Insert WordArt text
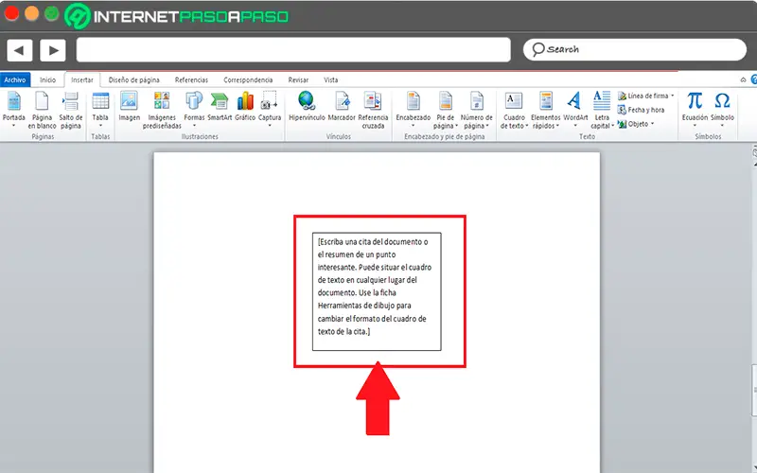The height and width of the screenshot is (473, 757). coord(575,109)
